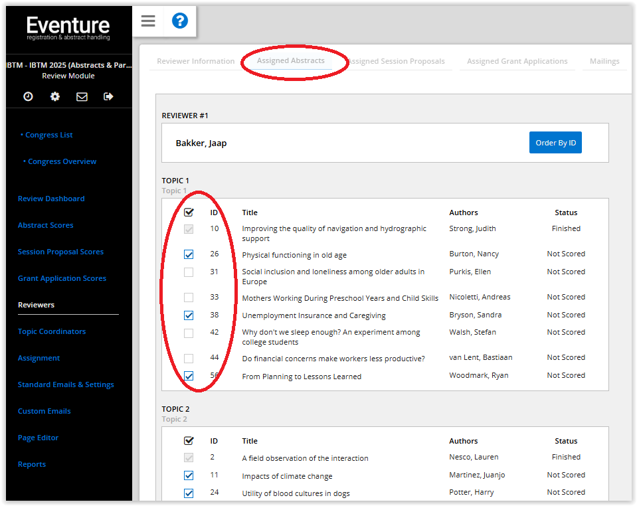Click Finished status for abstract 10
The height and width of the screenshot is (506, 637).
(x=566, y=228)
